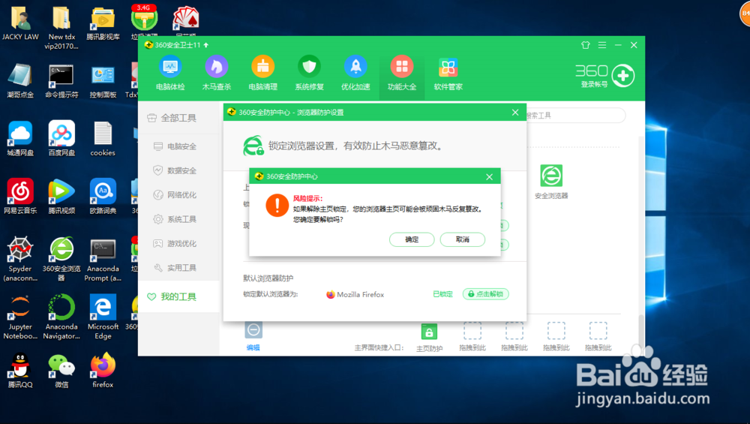Click 确定 to confirm unlocking
Screen dimensions: 750x424
412,239
